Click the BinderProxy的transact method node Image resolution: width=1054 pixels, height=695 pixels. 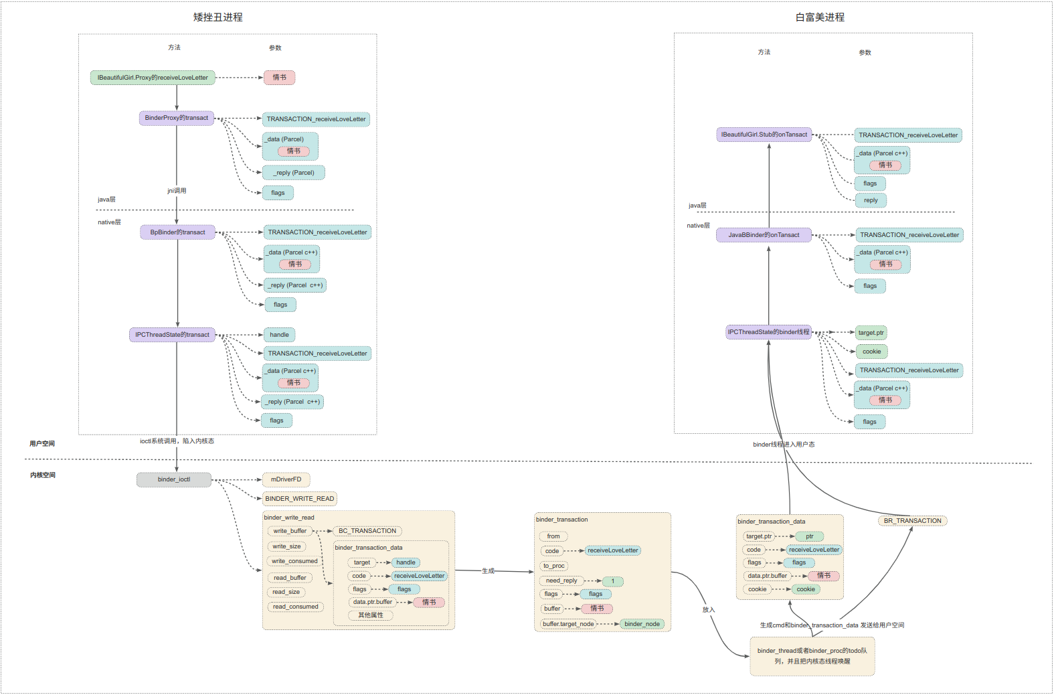(x=177, y=118)
